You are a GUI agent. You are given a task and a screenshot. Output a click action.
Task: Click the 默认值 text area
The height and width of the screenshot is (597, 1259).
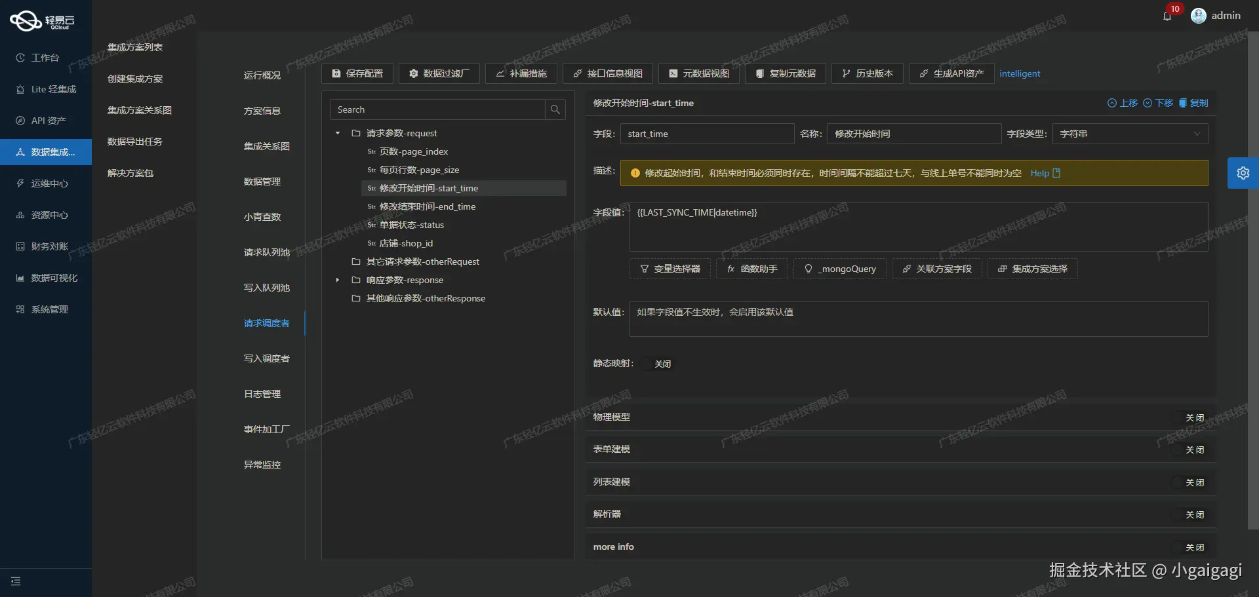point(919,319)
